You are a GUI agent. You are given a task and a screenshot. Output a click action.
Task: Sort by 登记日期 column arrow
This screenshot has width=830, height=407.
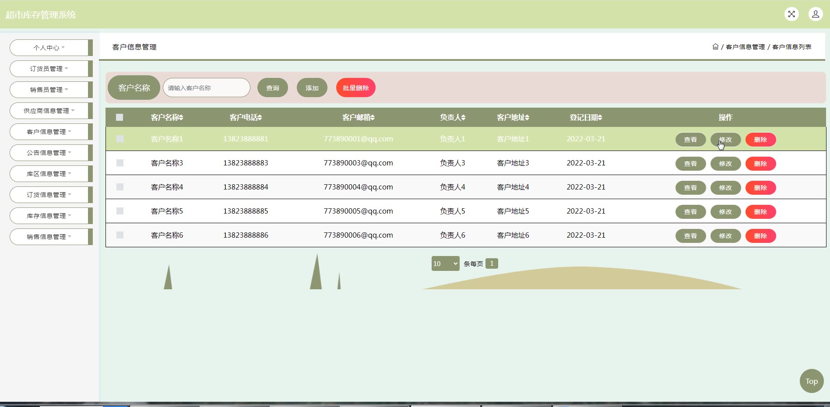tap(600, 118)
